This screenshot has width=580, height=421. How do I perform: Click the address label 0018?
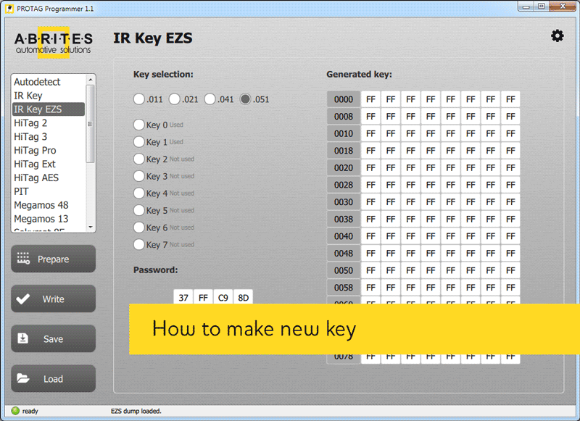click(344, 151)
